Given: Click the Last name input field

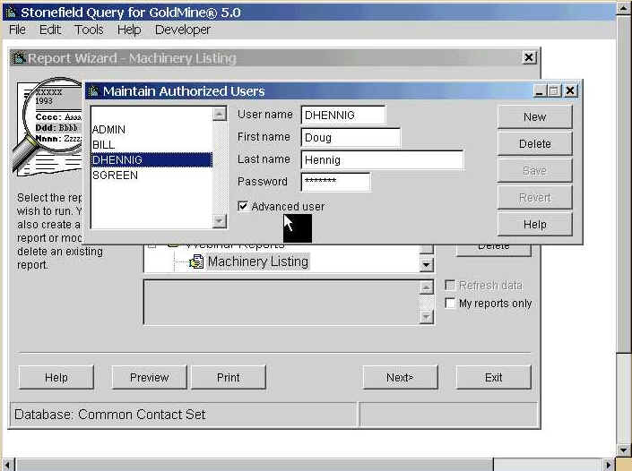Looking at the screenshot, I should [382, 160].
